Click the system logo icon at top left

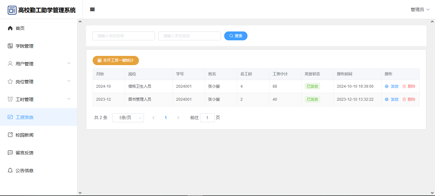click(x=12, y=10)
